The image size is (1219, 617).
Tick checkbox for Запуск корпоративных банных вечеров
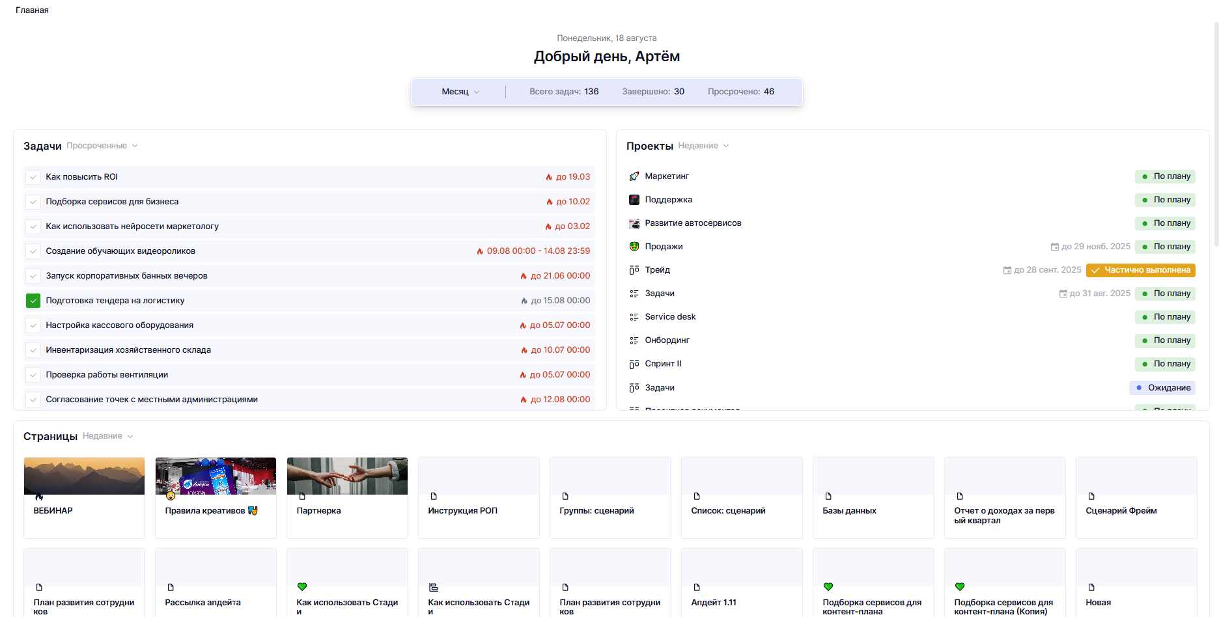click(x=33, y=276)
